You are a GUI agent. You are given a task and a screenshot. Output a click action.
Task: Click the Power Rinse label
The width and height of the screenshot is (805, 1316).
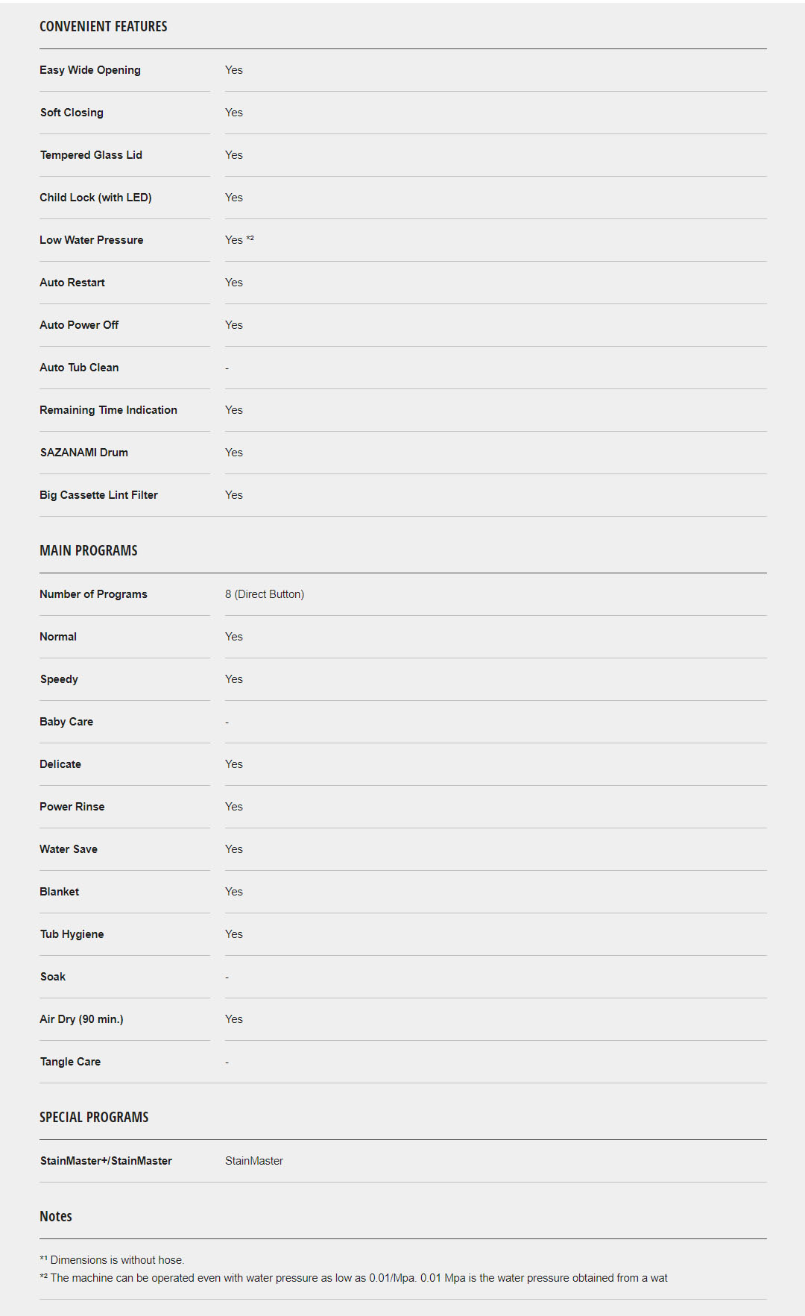pos(72,807)
